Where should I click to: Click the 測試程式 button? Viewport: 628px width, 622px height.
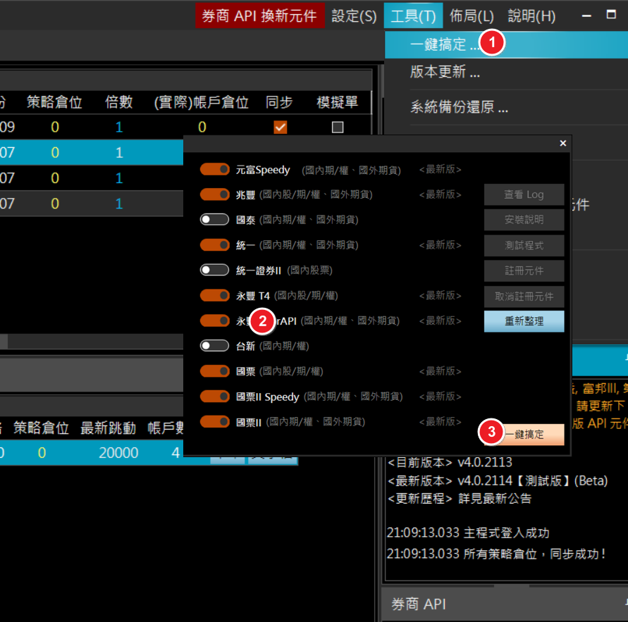[524, 245]
